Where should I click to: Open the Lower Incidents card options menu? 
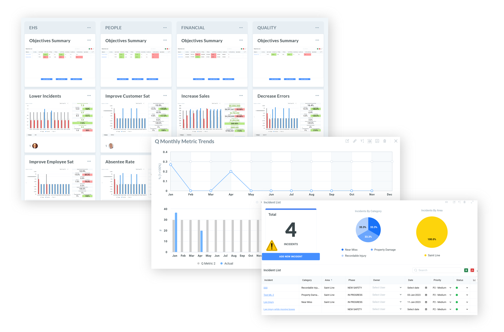coord(89,96)
